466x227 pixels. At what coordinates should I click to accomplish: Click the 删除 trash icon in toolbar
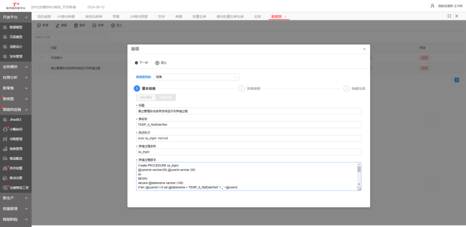76,26
